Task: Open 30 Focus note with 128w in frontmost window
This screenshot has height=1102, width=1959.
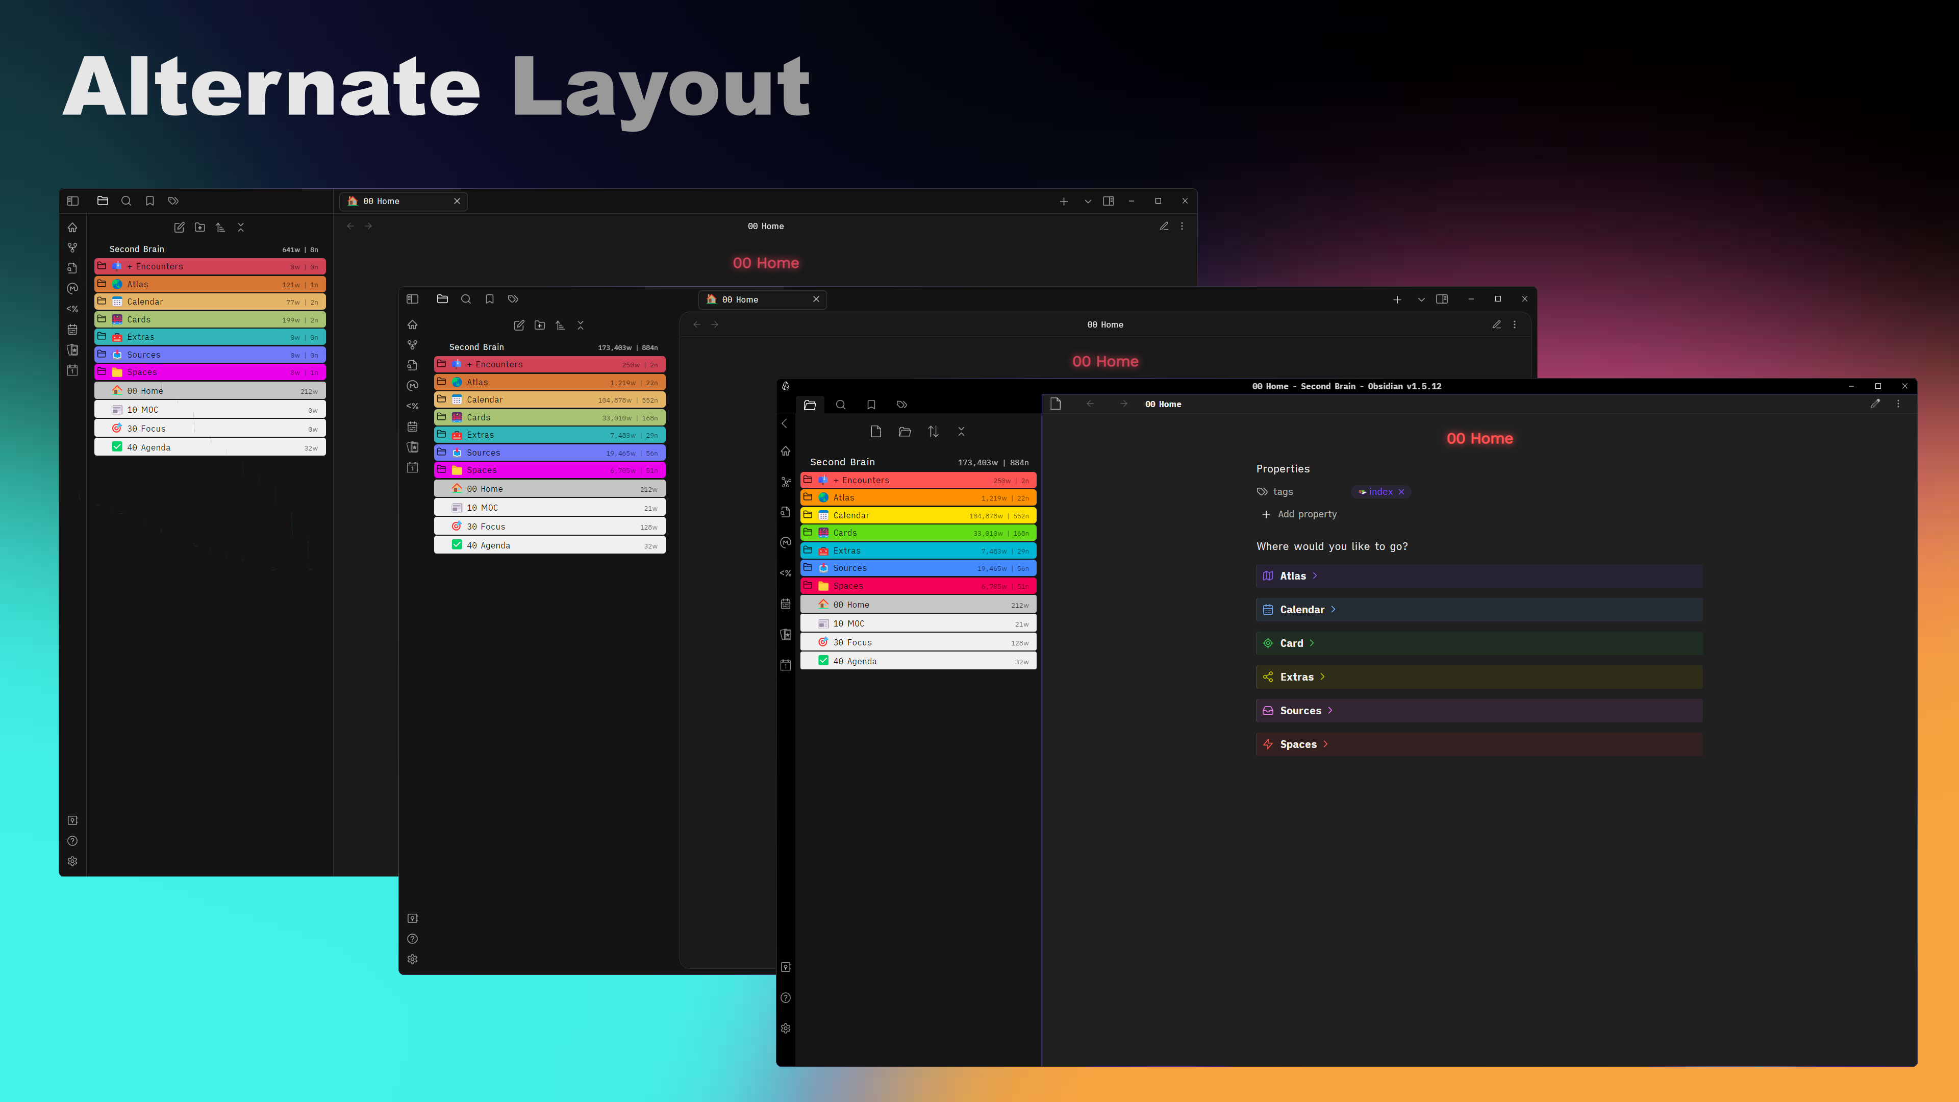Action: click(x=918, y=642)
